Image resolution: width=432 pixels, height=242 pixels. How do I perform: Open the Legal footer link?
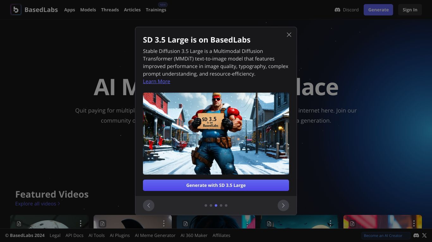pos(55,235)
